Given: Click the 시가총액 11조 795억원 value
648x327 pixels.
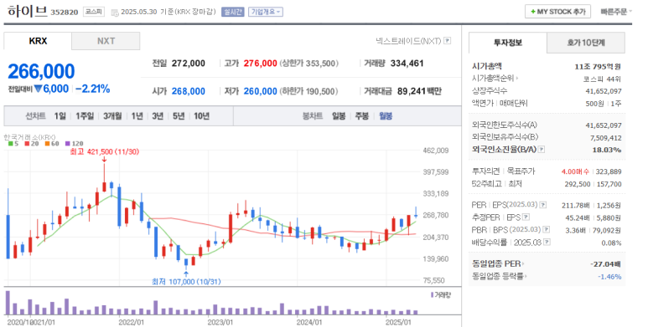Looking at the screenshot, I should (x=598, y=66).
